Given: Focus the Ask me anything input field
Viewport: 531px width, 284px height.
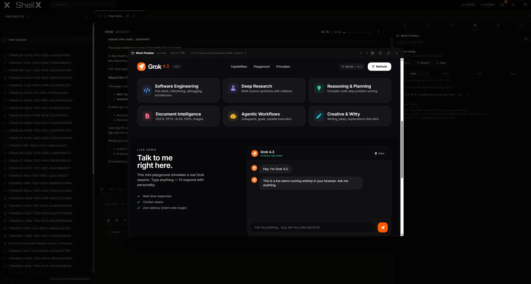Looking at the screenshot, I should [313, 227].
